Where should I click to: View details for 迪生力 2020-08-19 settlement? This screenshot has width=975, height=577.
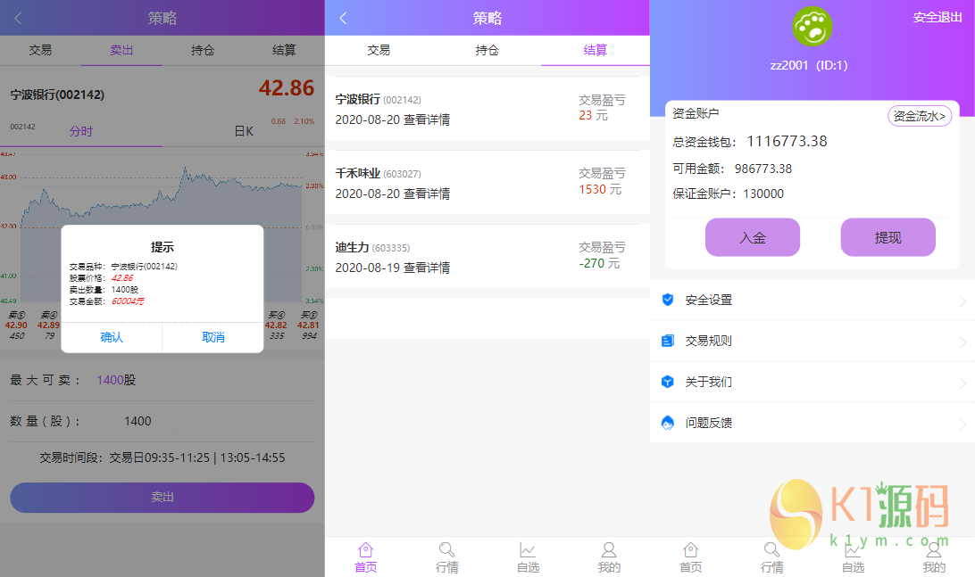[x=427, y=268]
